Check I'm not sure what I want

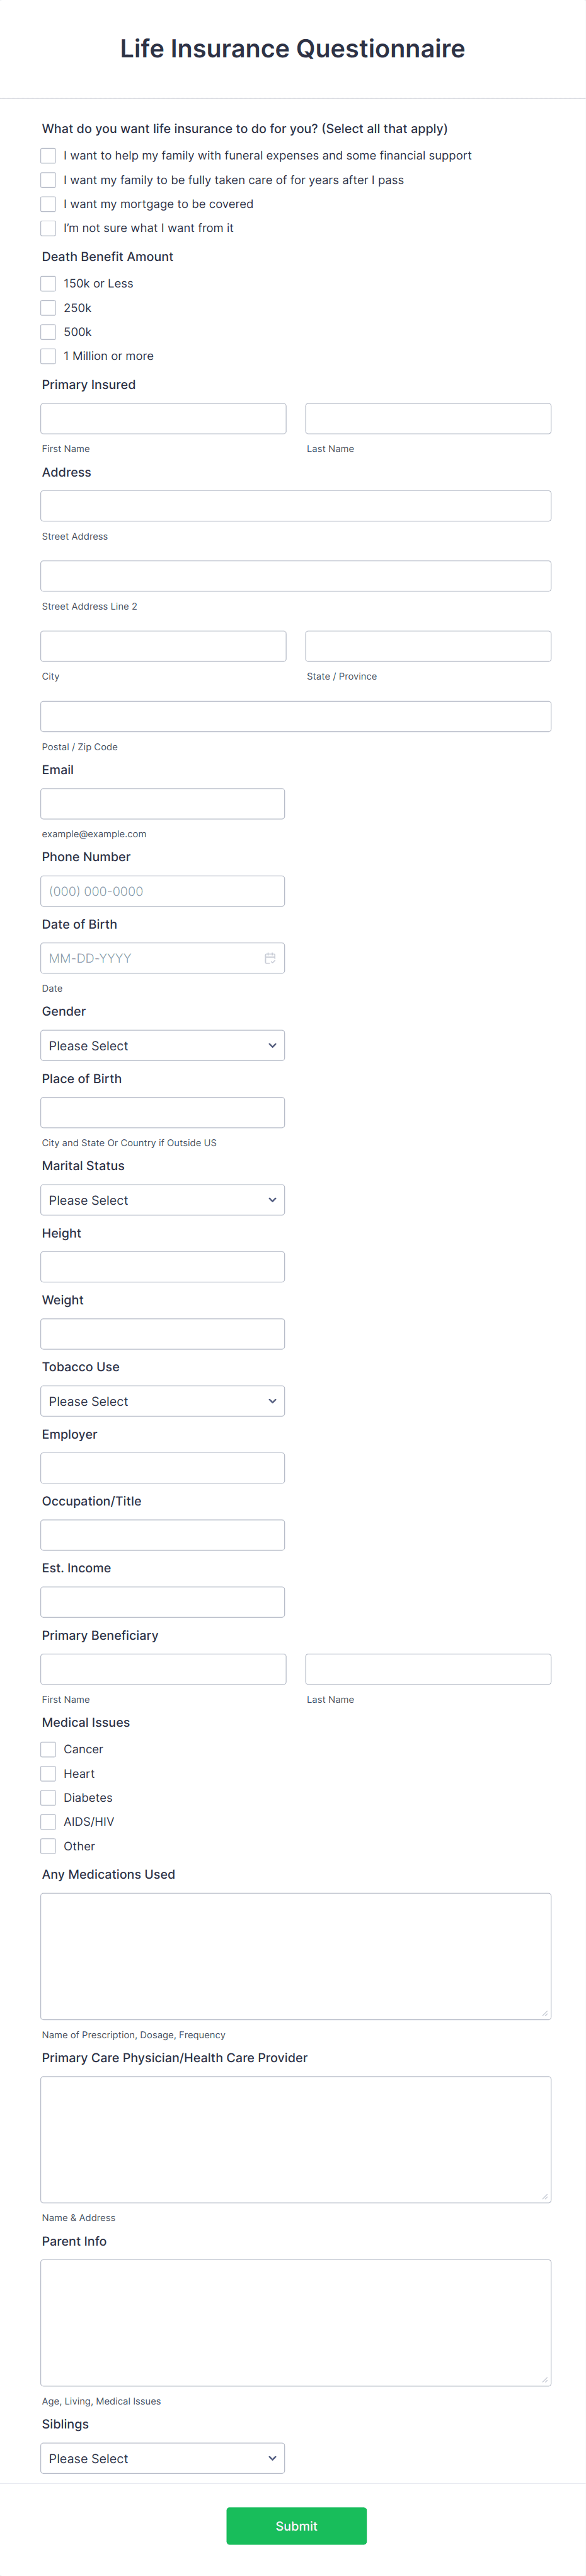pyautogui.click(x=48, y=228)
